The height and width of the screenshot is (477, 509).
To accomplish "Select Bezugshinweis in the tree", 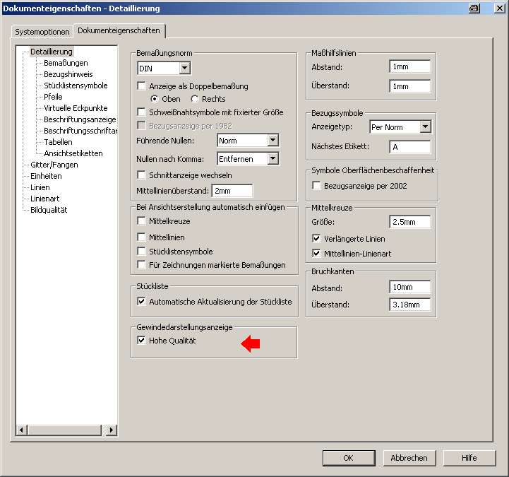I will [68, 74].
